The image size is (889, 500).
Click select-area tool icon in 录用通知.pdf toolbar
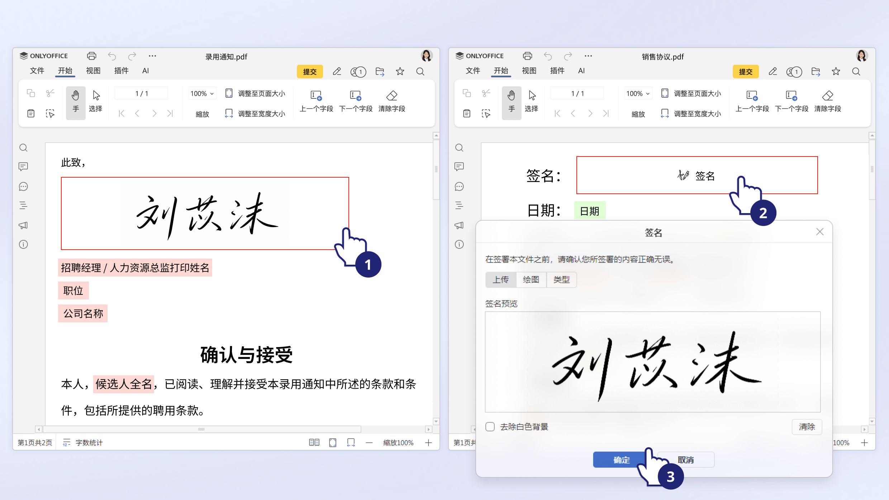point(50,114)
